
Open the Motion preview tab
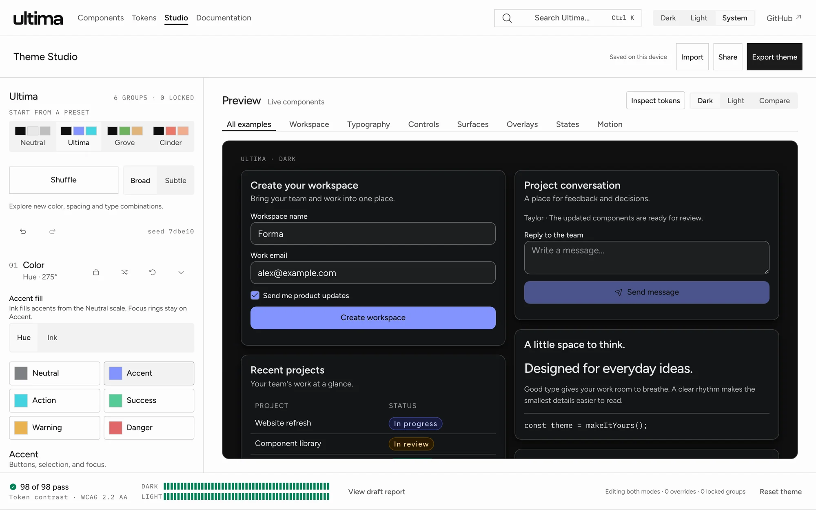pyautogui.click(x=610, y=124)
